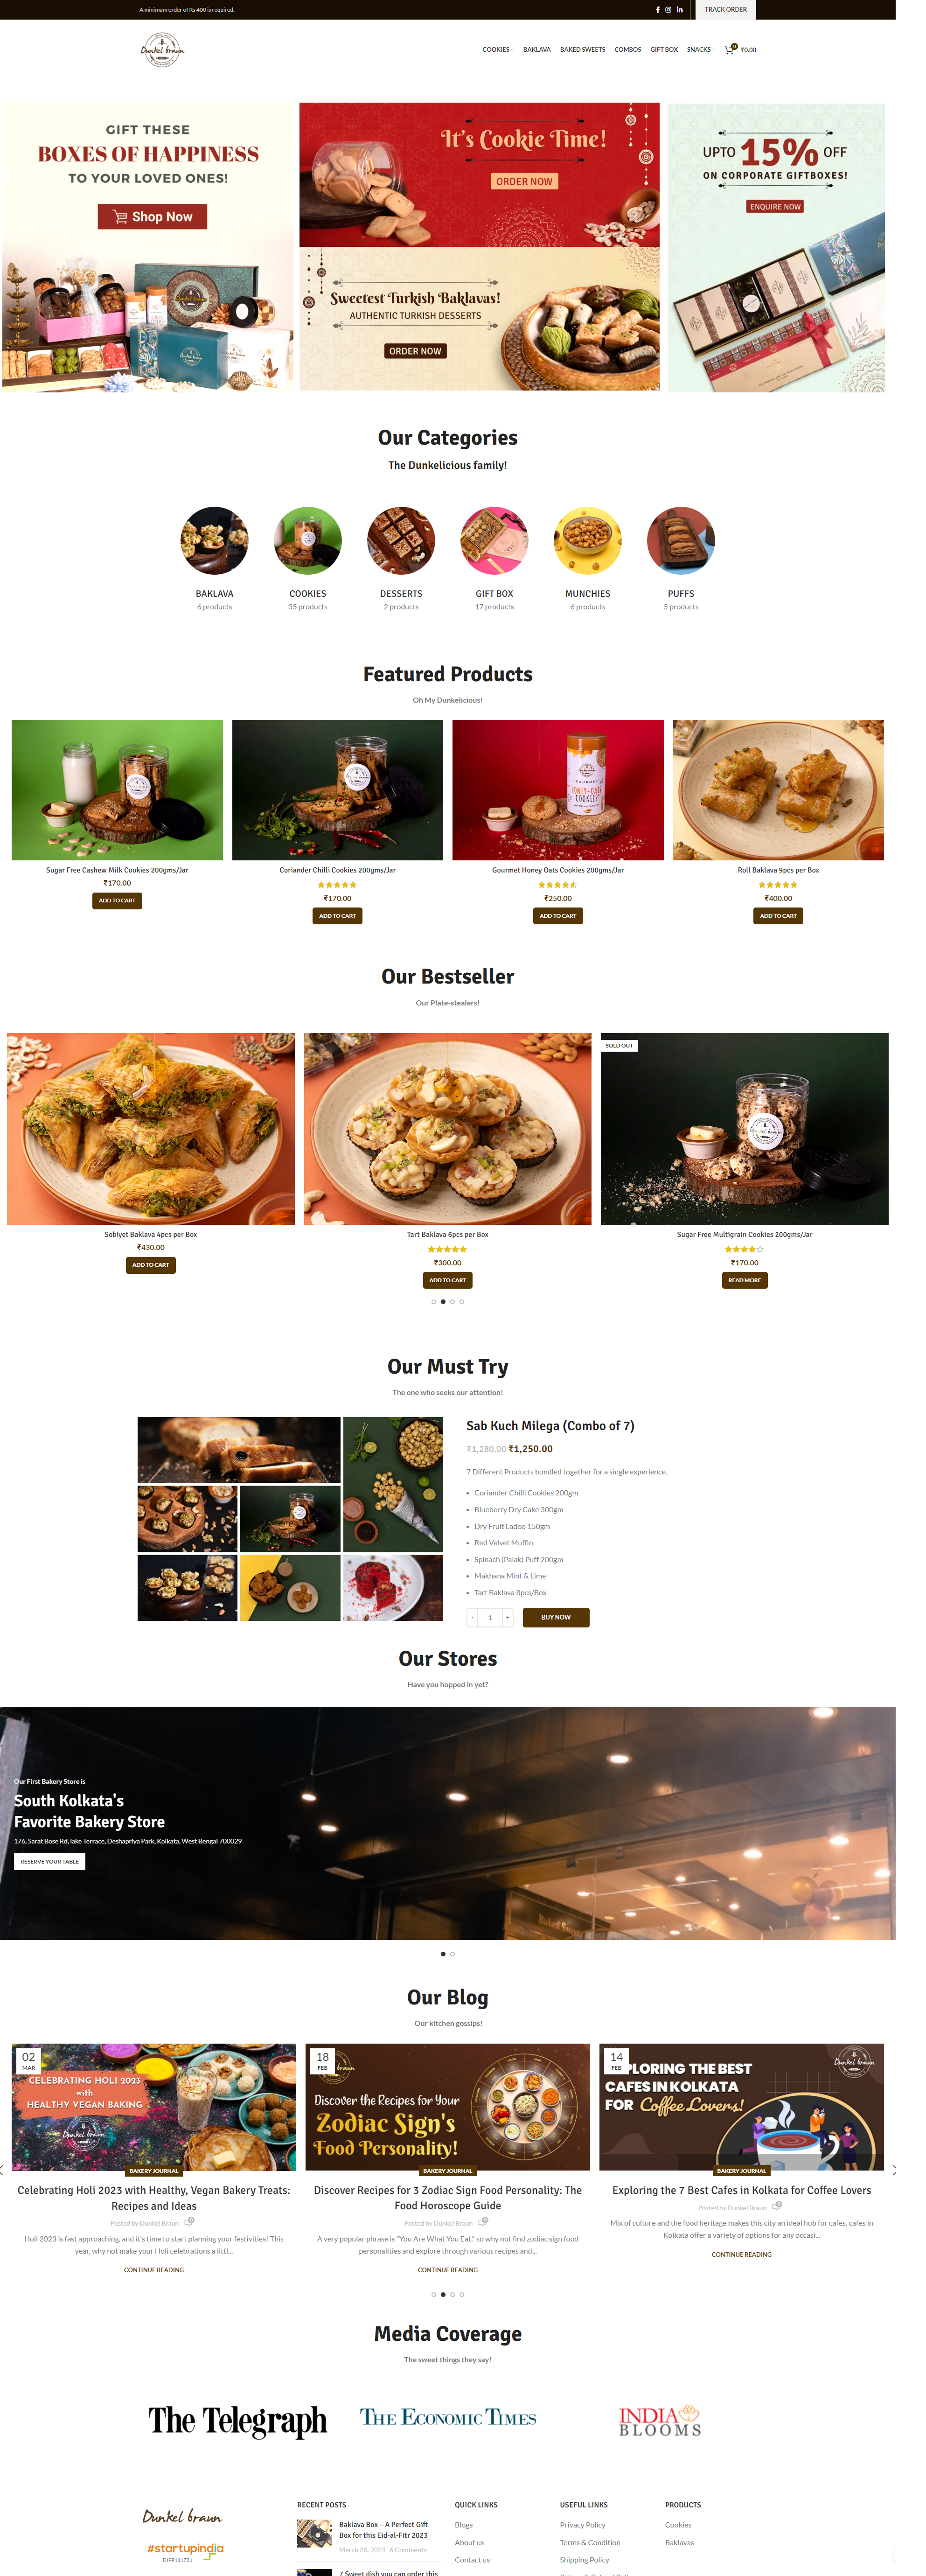The width and height of the screenshot is (926, 2576).
Task: Select second dot of store slider
Action: (x=453, y=1953)
